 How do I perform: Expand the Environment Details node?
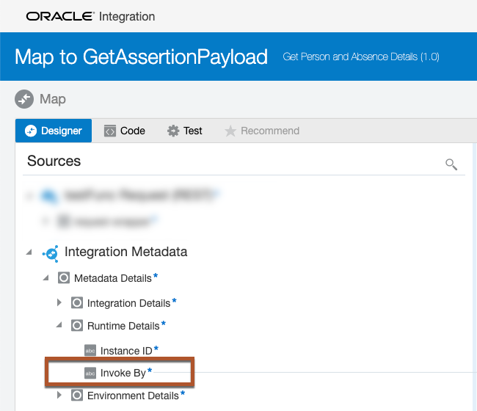tap(59, 396)
